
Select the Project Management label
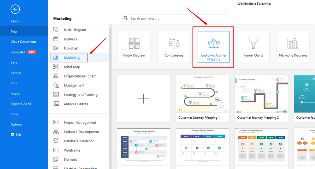pos(80,123)
